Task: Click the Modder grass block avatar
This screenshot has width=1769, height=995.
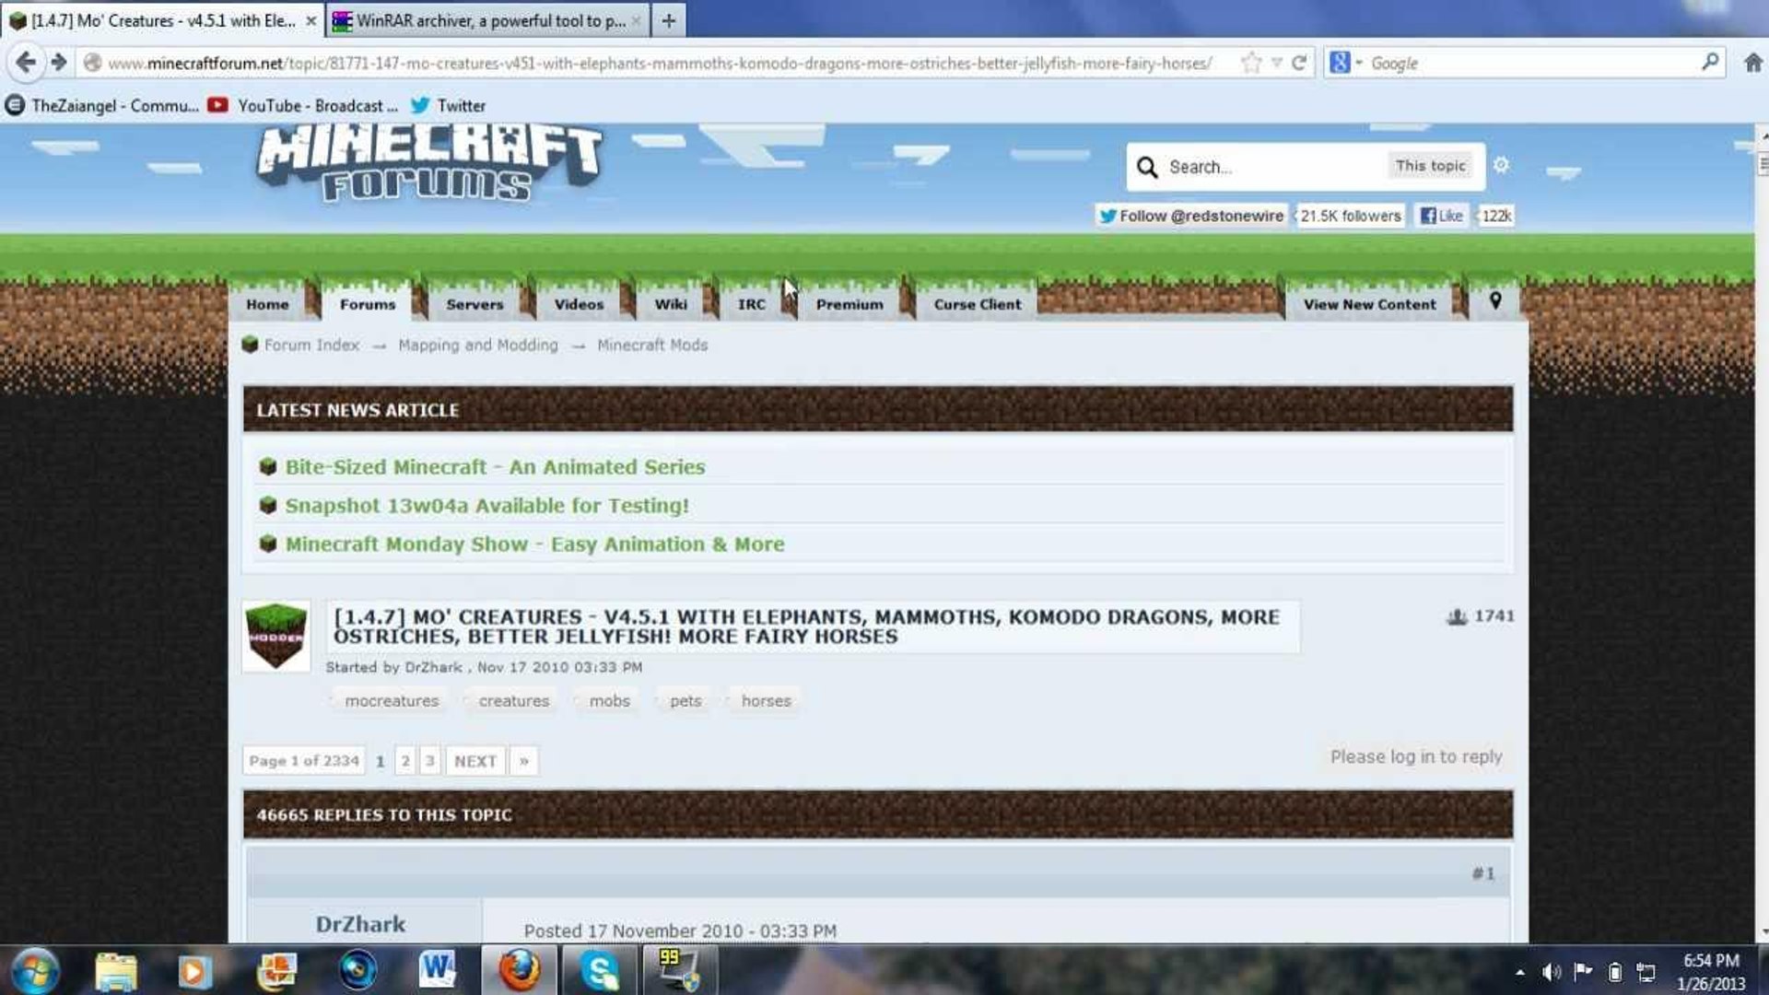Action: pos(276,637)
